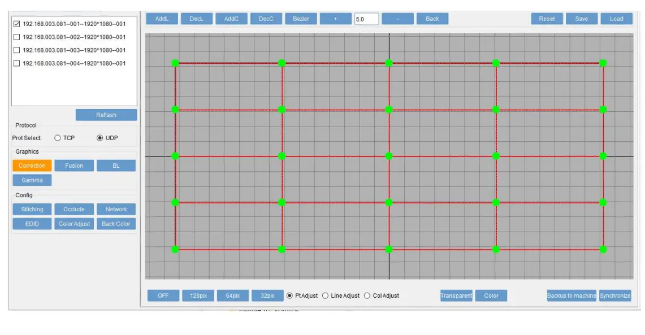This screenshot has width=645, height=335.
Task: Open the Color picker for the grid
Action: (x=491, y=295)
